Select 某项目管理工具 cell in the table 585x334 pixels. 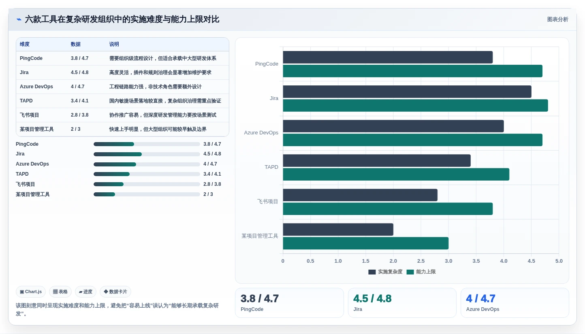click(x=37, y=129)
